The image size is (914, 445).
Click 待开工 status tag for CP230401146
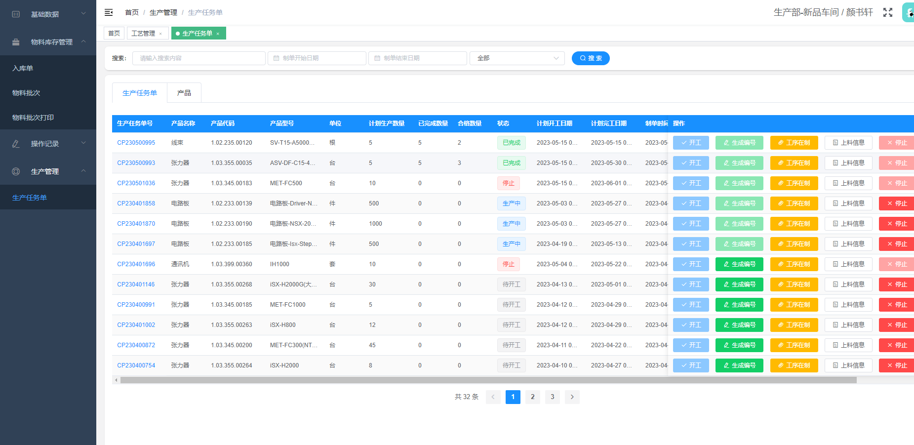512,284
